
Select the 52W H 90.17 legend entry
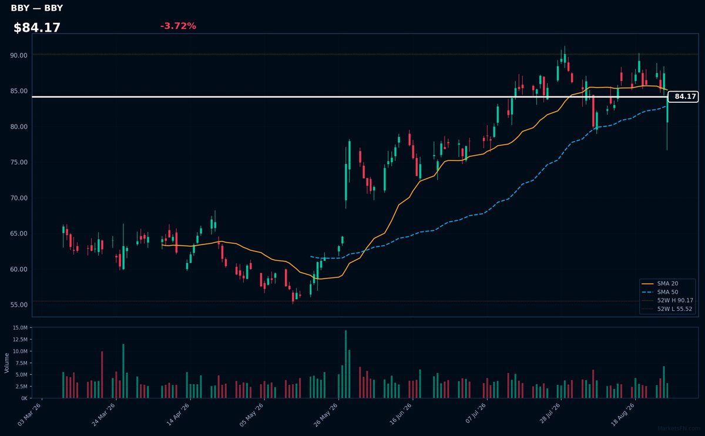point(668,300)
